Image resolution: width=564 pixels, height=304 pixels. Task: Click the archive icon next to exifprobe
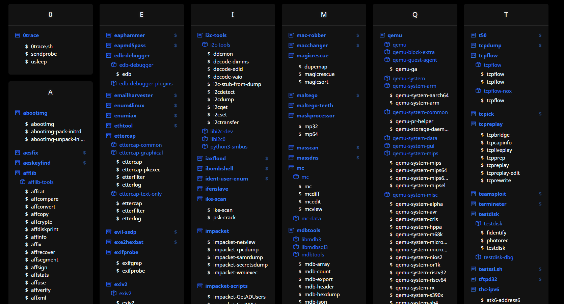click(109, 252)
